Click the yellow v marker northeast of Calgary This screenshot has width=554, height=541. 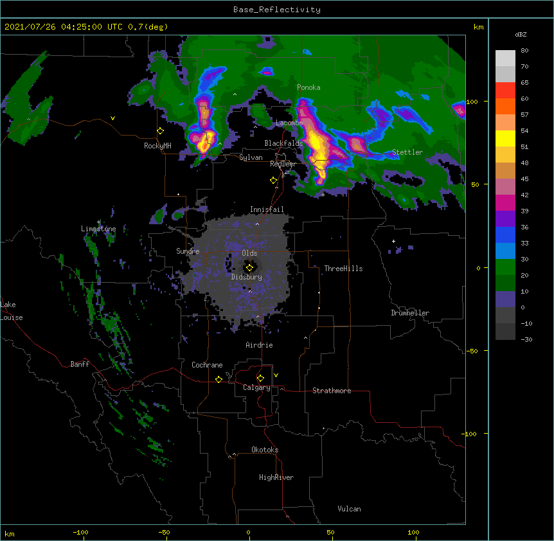click(x=276, y=375)
